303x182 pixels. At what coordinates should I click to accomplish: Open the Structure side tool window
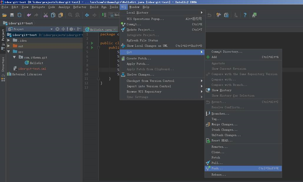coord(3,64)
